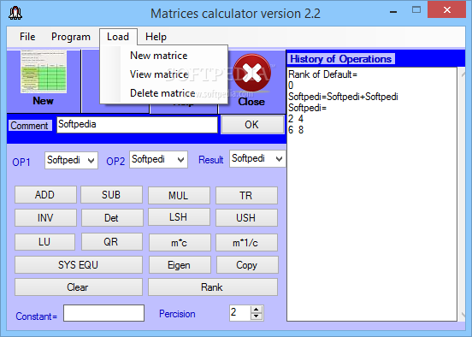Click the History scrollbar up arrow
This screenshot has height=337, width=472.
point(463,74)
